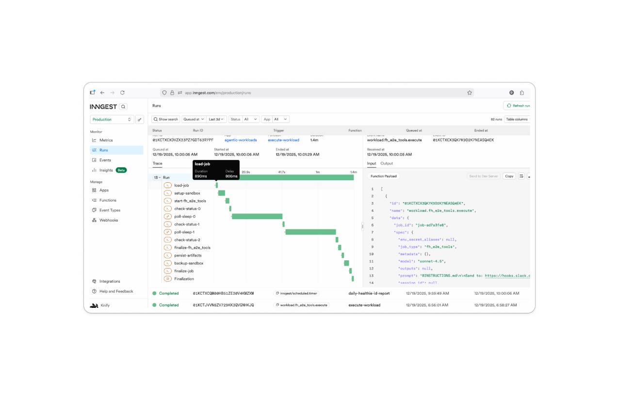Viewport: 619px width, 398px height.
Task: Collapse the Run trace chevron
Action: pos(160,177)
